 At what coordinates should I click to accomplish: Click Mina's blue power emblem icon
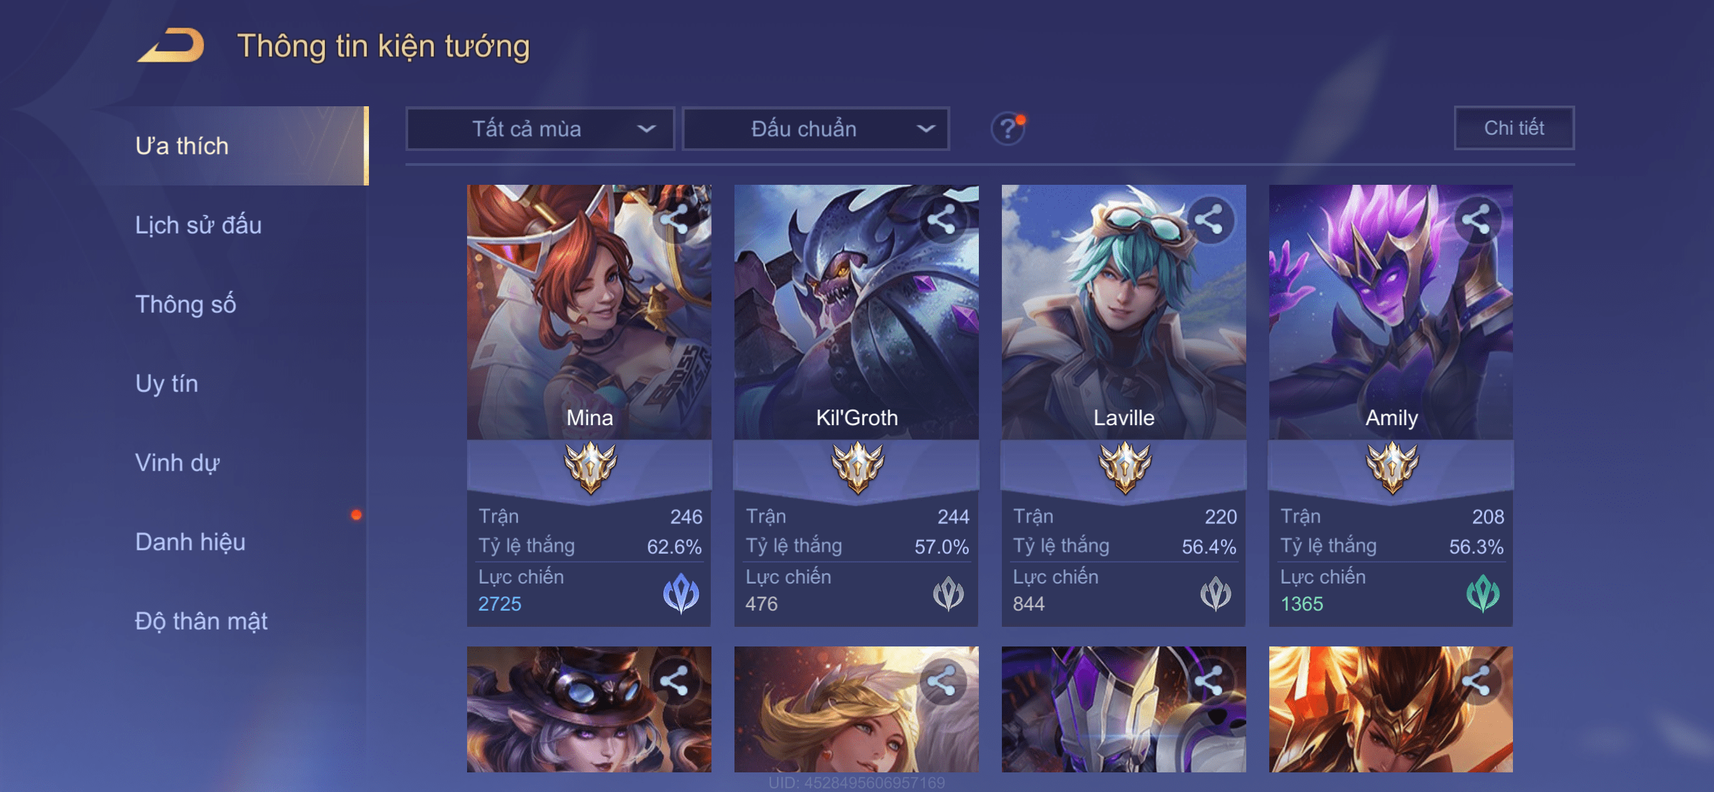click(x=681, y=594)
